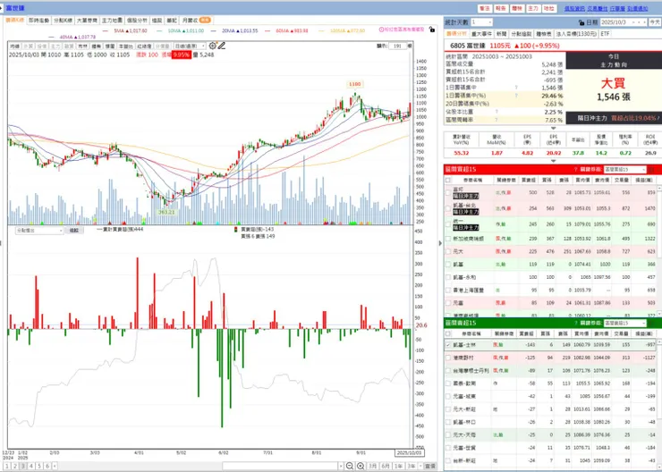This screenshot has width=662, height=472.
Task: Click the 主力 button at top
Action: tap(533, 8)
